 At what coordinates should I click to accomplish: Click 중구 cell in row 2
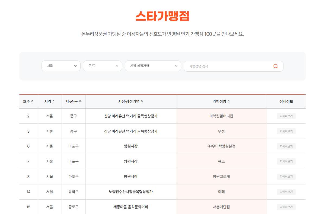point(73,116)
